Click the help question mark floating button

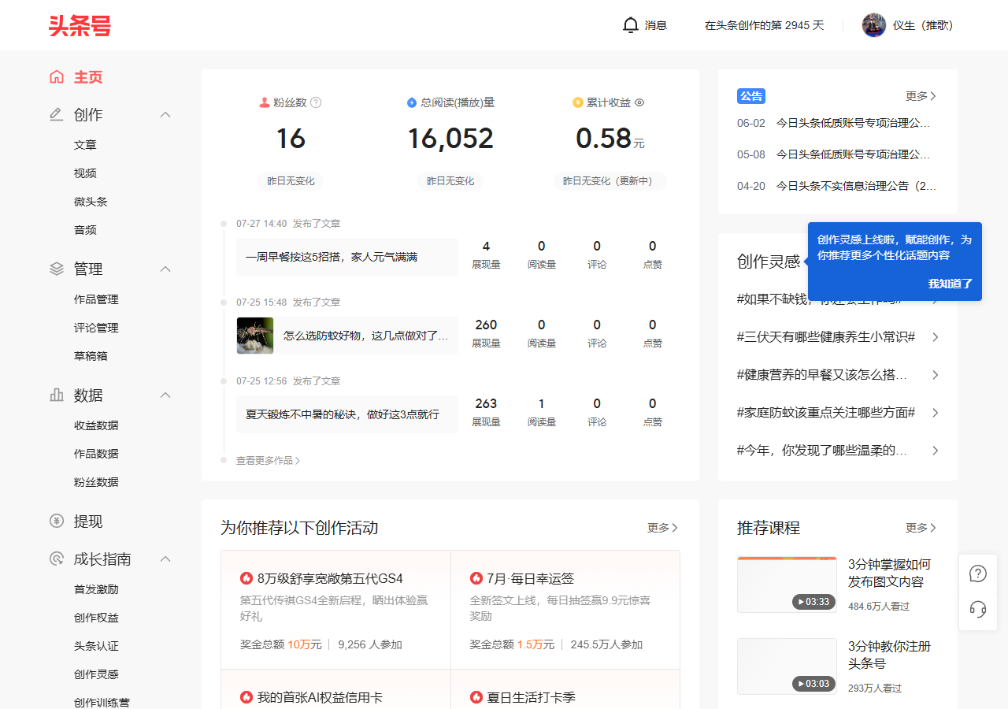pyautogui.click(x=978, y=574)
